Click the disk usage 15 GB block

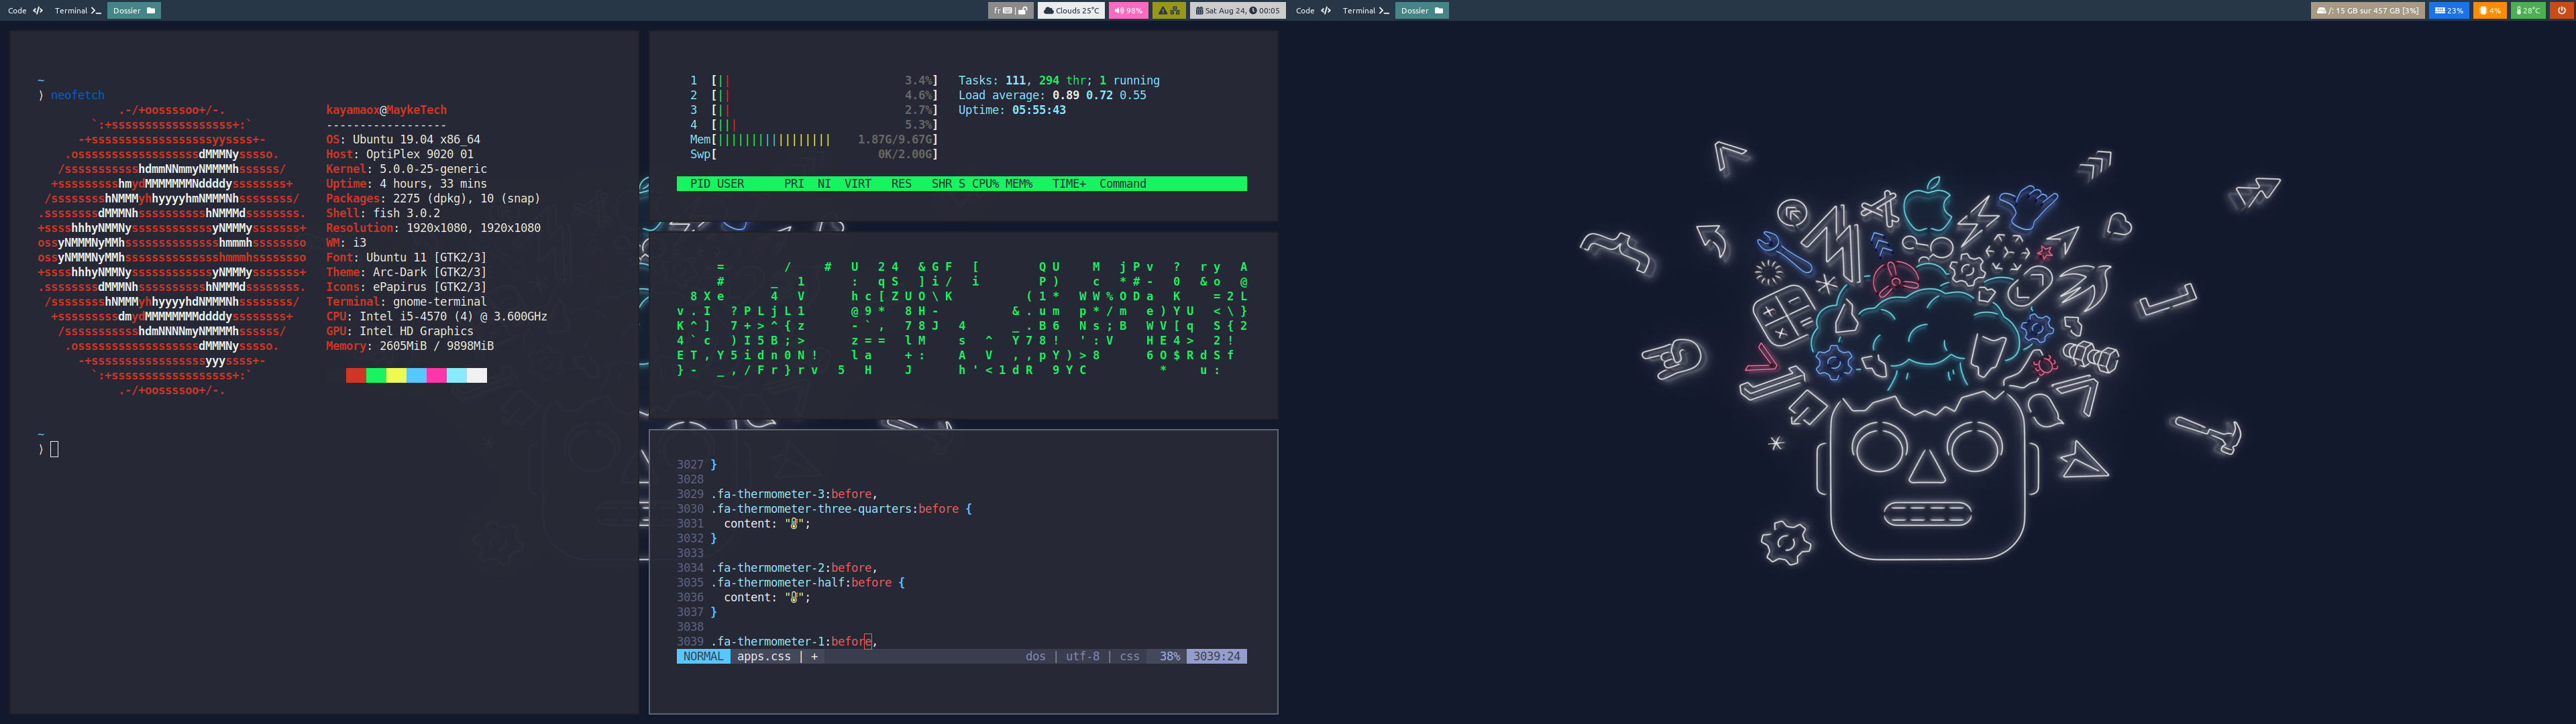pos(2367,10)
